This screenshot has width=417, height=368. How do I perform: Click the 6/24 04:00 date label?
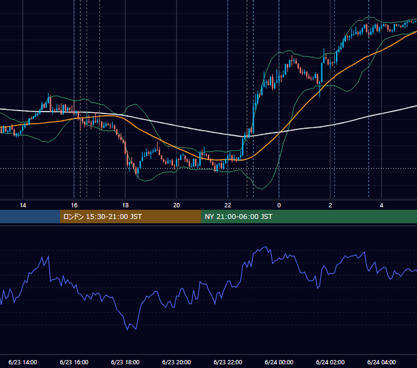(381, 362)
